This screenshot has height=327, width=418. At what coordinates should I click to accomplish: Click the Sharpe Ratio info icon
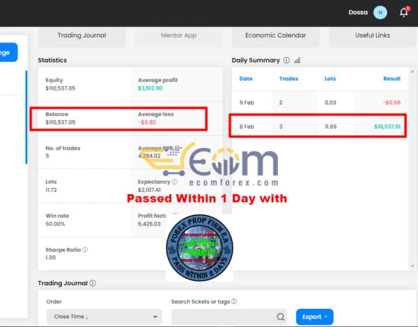(85, 250)
